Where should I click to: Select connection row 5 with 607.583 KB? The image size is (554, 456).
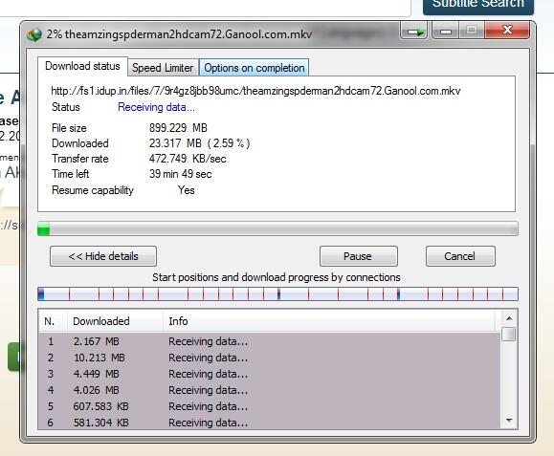[x=270, y=406]
